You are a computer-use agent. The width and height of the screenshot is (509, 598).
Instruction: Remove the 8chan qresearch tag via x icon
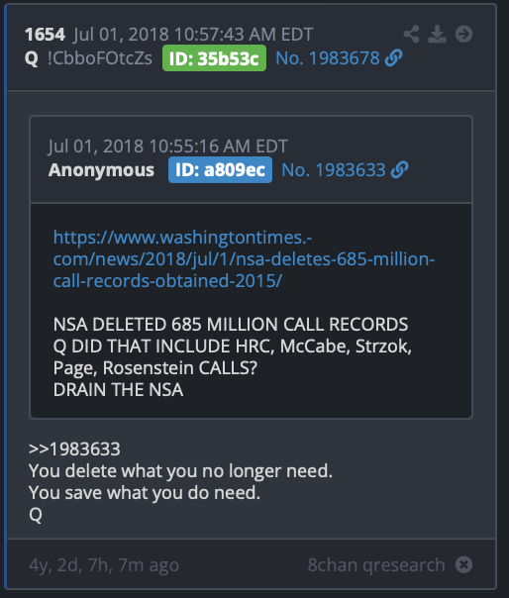[463, 564]
